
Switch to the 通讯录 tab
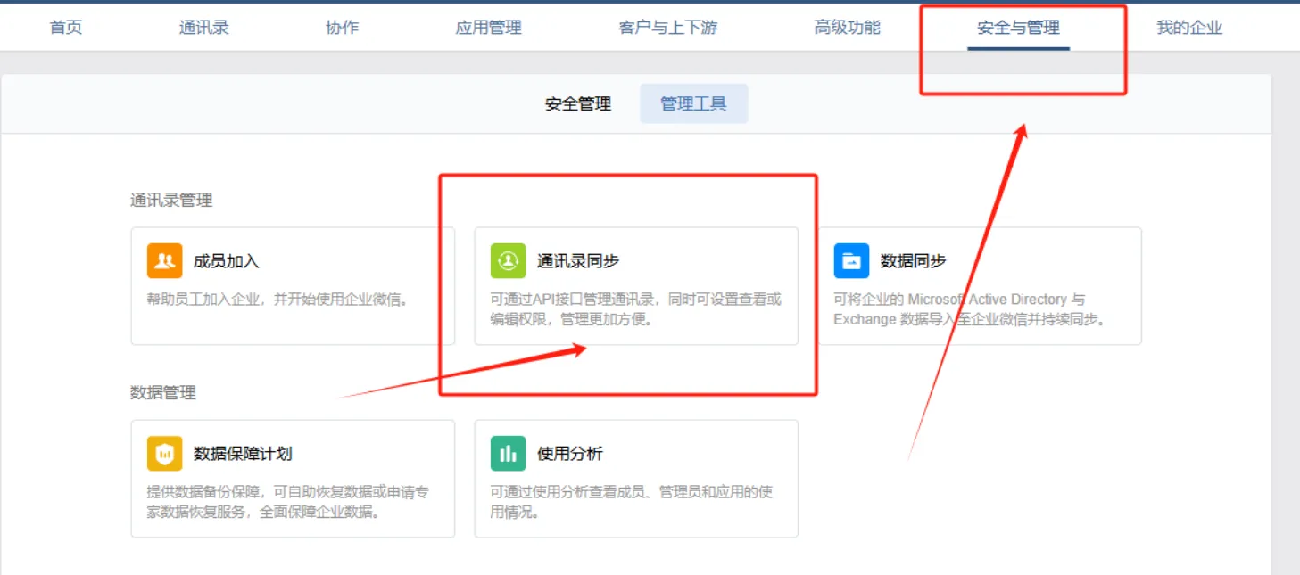[203, 28]
